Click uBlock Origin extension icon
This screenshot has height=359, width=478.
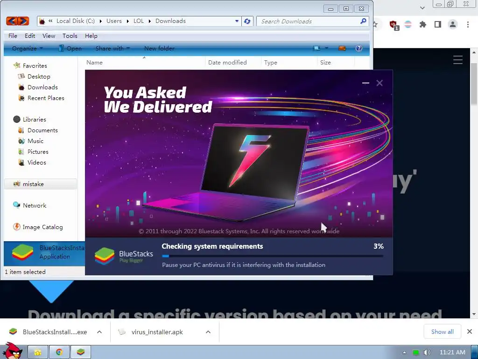tap(394, 25)
